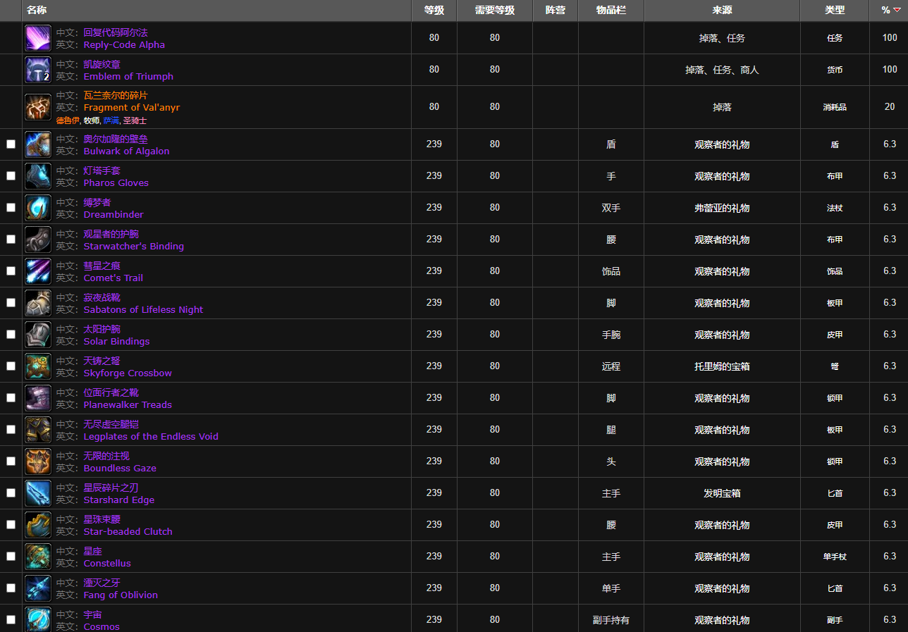Screen dimensions: 908x632
Task: Open the 奥尔加隆的壁垒 item link
Action: pos(116,140)
